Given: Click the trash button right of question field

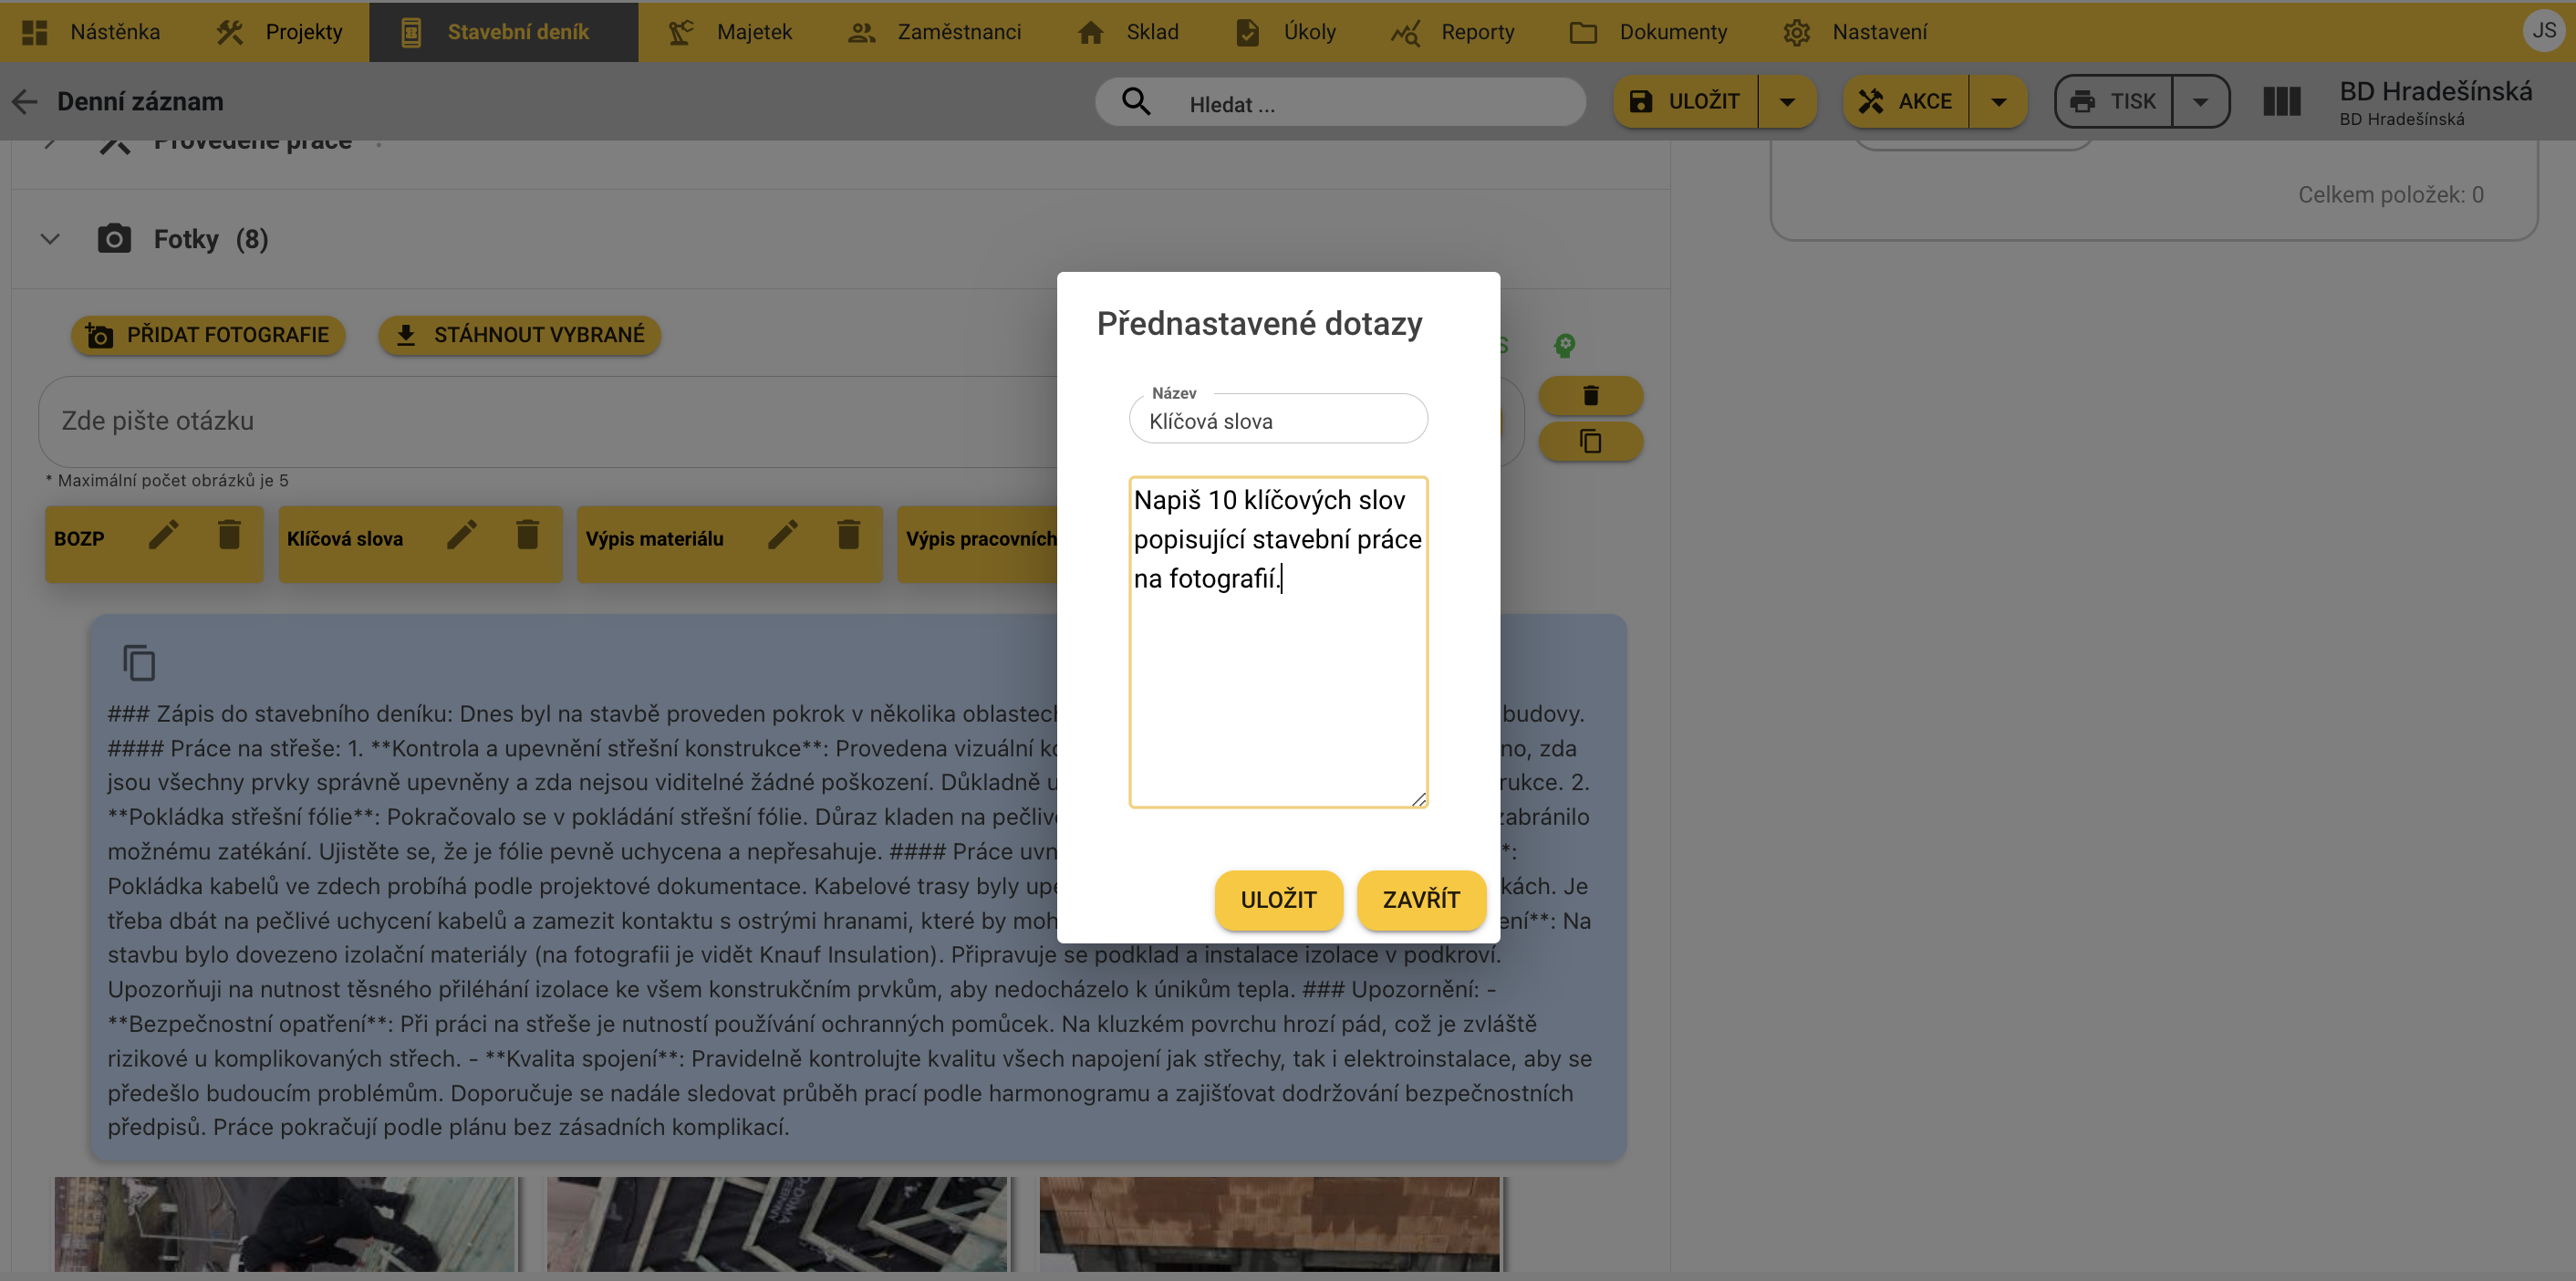Looking at the screenshot, I should pos(1590,396).
